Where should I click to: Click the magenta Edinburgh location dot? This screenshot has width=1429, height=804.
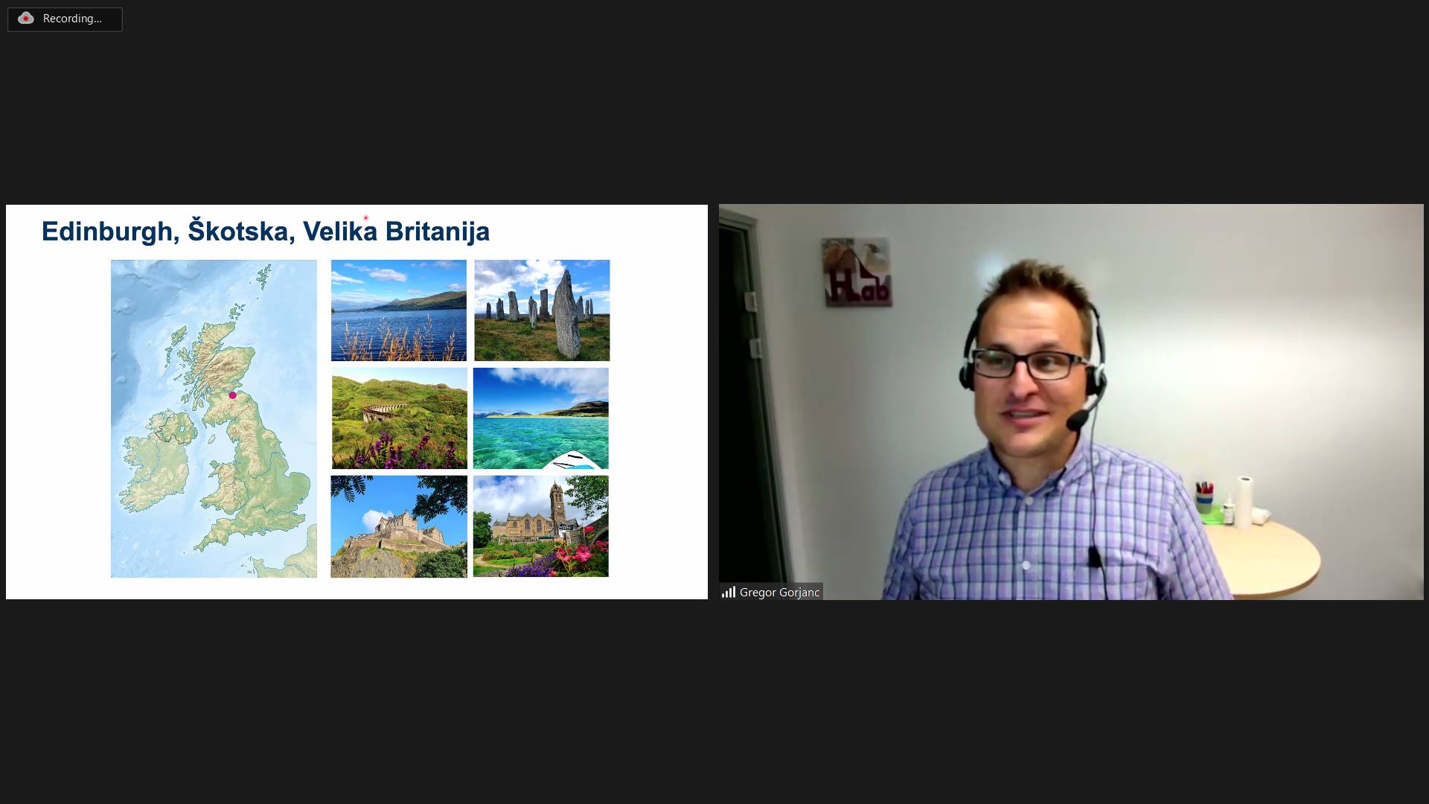(x=232, y=395)
